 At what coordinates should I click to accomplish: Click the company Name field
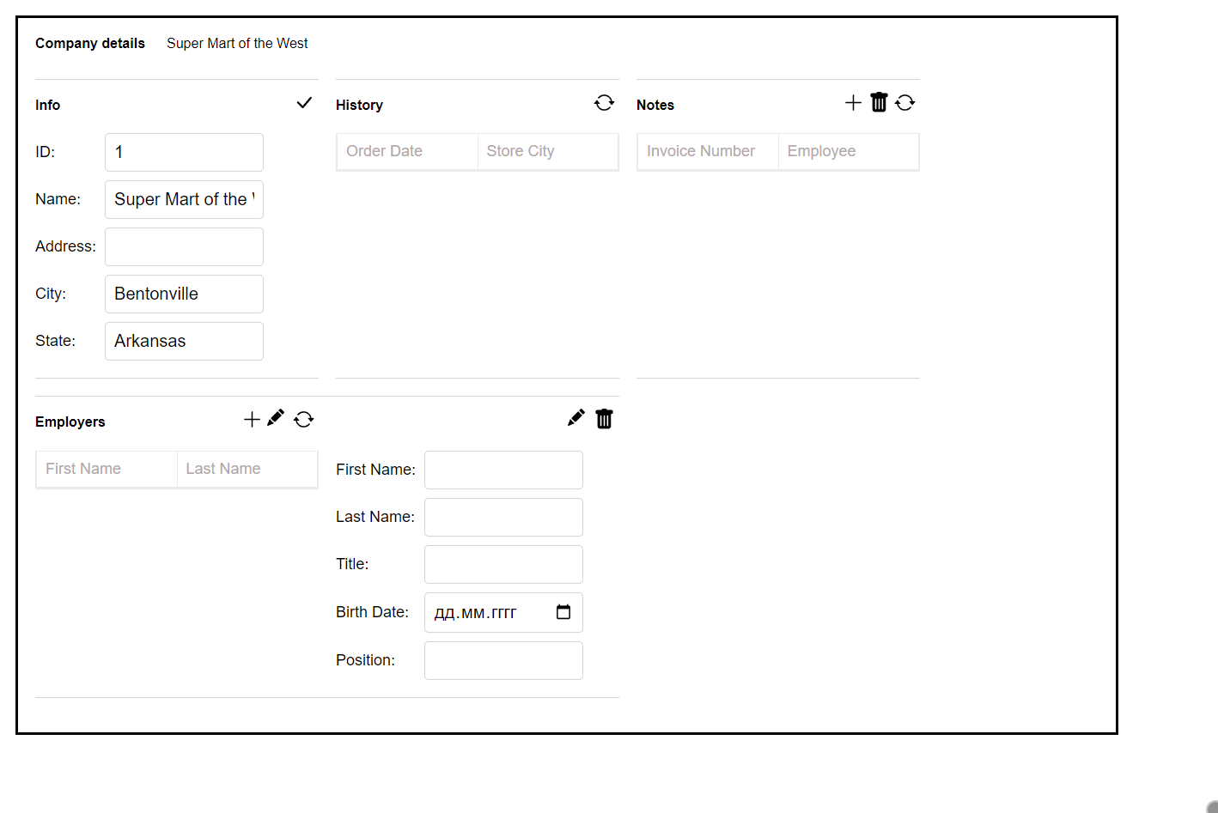pos(184,199)
